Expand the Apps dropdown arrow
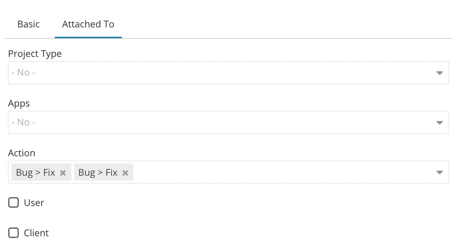Screen dimensions: 457x247 click(x=439, y=122)
